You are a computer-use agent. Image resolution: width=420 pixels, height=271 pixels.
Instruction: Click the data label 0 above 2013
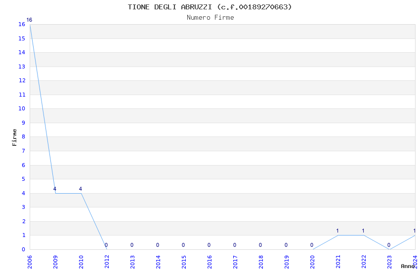click(132, 245)
